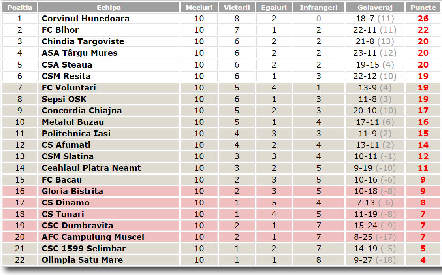Click the Victorii column header
Image resolution: width=442 pixels, height=275 pixels.
[x=237, y=8]
